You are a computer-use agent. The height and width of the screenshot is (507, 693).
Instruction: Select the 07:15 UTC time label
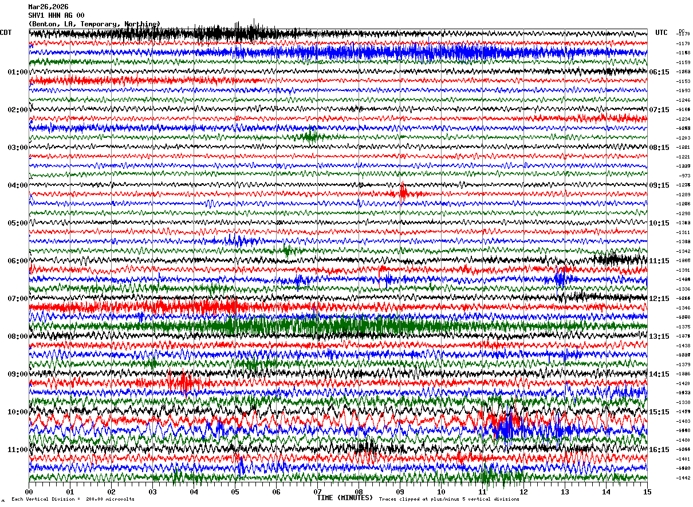[x=659, y=110]
